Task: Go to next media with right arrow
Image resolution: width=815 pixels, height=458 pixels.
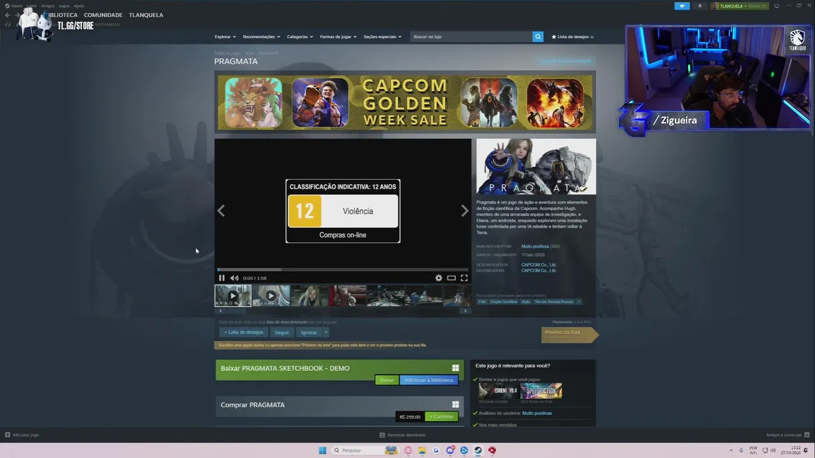Action: [465, 211]
